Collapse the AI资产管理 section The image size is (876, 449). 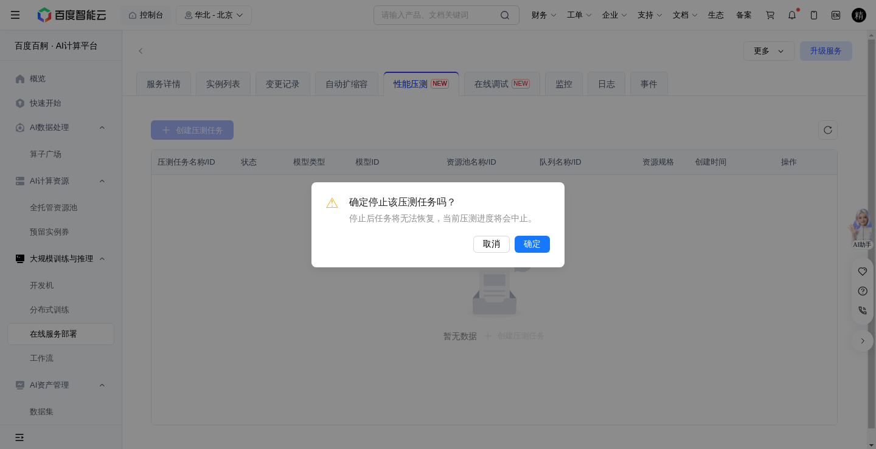click(x=102, y=385)
